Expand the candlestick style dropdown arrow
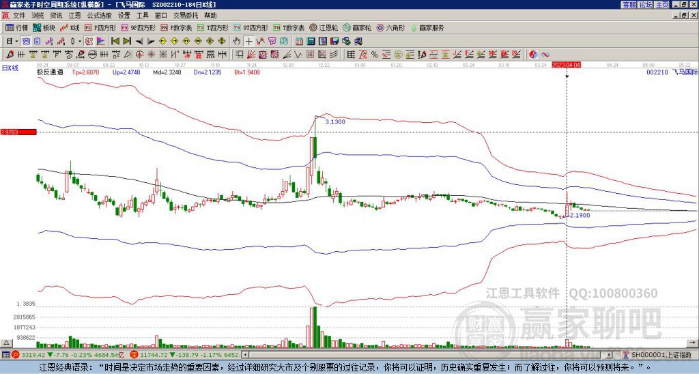 pyautogui.click(x=80, y=42)
